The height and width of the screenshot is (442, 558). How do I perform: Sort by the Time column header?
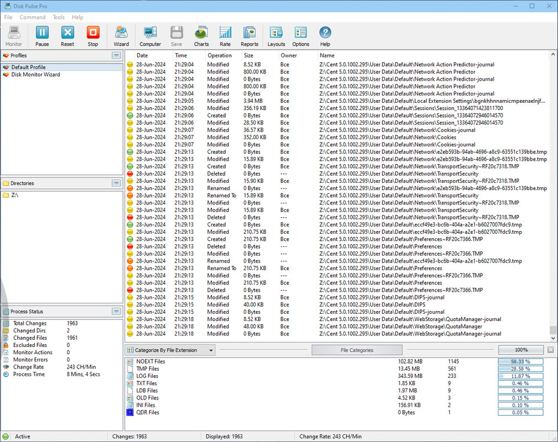click(x=189, y=55)
